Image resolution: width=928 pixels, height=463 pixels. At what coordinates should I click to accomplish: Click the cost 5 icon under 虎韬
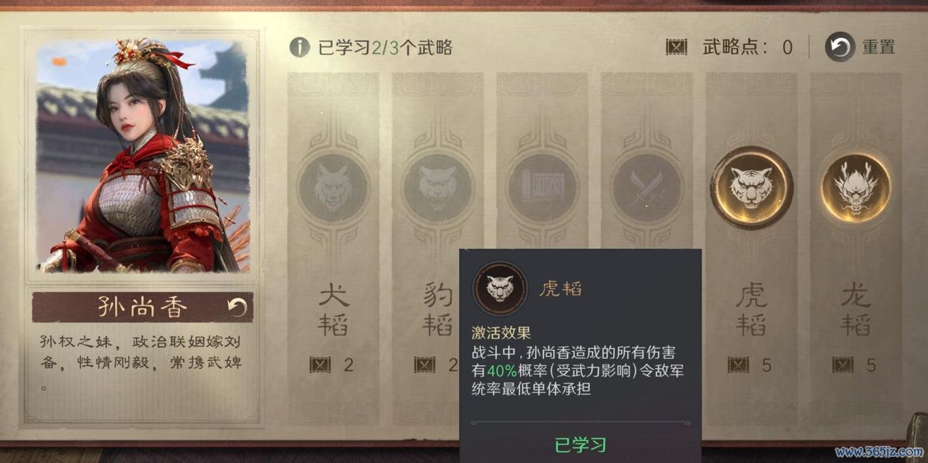tap(738, 365)
